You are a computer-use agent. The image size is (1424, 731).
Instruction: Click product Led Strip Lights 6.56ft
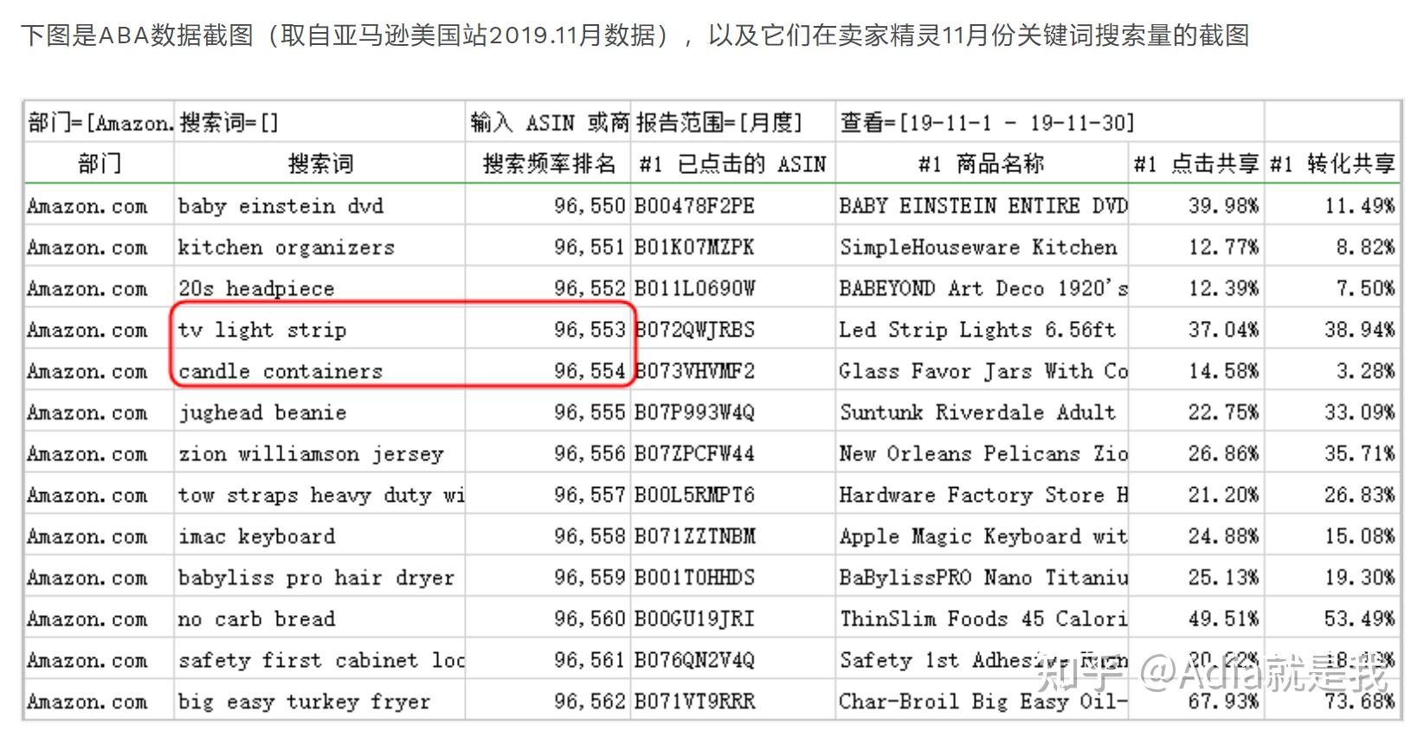pos(978,330)
